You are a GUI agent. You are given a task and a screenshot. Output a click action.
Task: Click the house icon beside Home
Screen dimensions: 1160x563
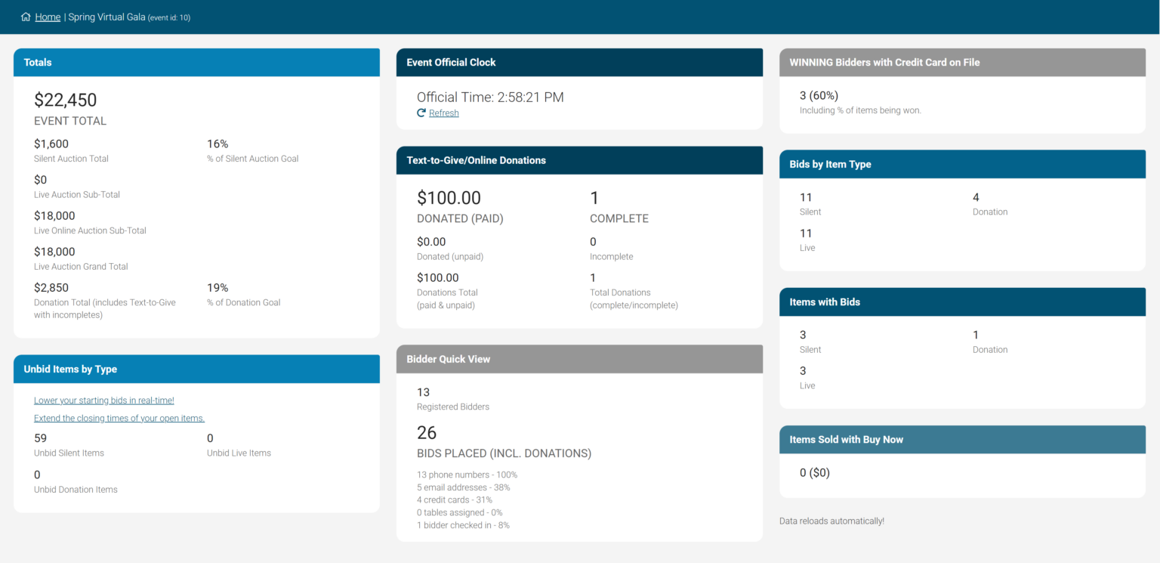tap(26, 17)
